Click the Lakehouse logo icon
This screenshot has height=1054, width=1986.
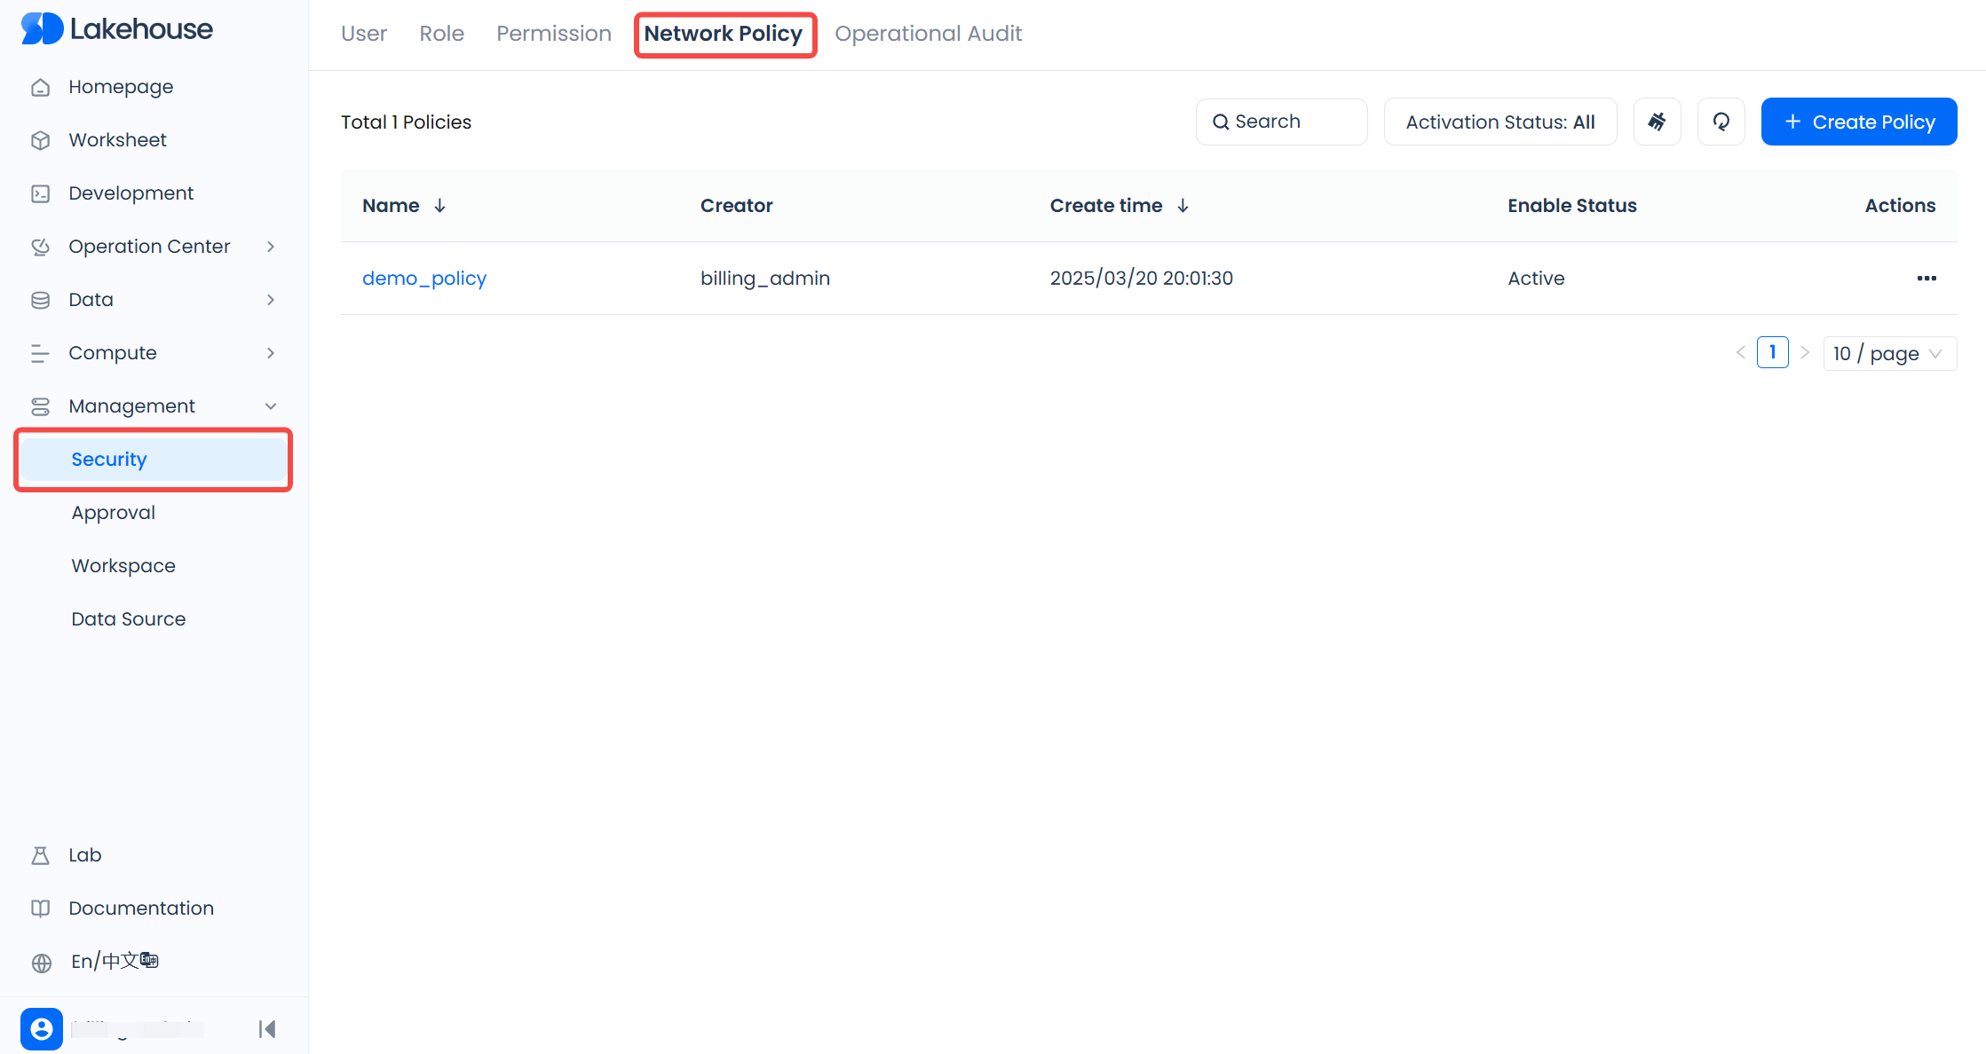[x=42, y=29]
